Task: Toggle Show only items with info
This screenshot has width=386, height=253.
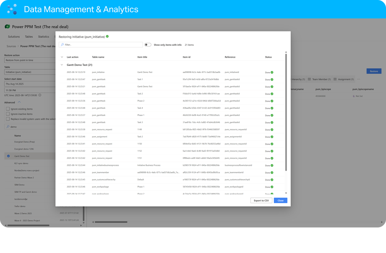Action: click(148, 45)
